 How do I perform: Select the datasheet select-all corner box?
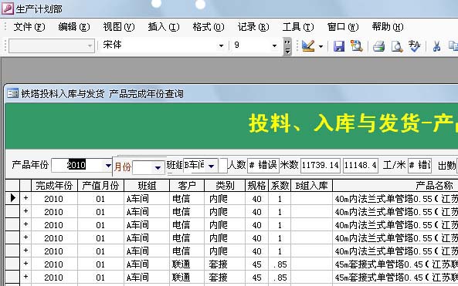pos(12,186)
